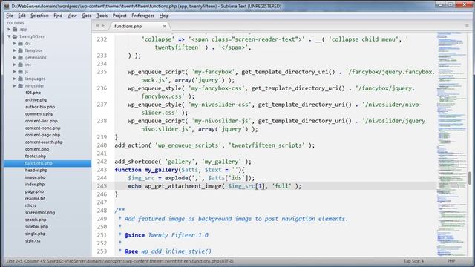Image resolution: width=475 pixels, height=267 pixels.
Task: Open content-search.php in the sidebar
Action: tap(44, 142)
